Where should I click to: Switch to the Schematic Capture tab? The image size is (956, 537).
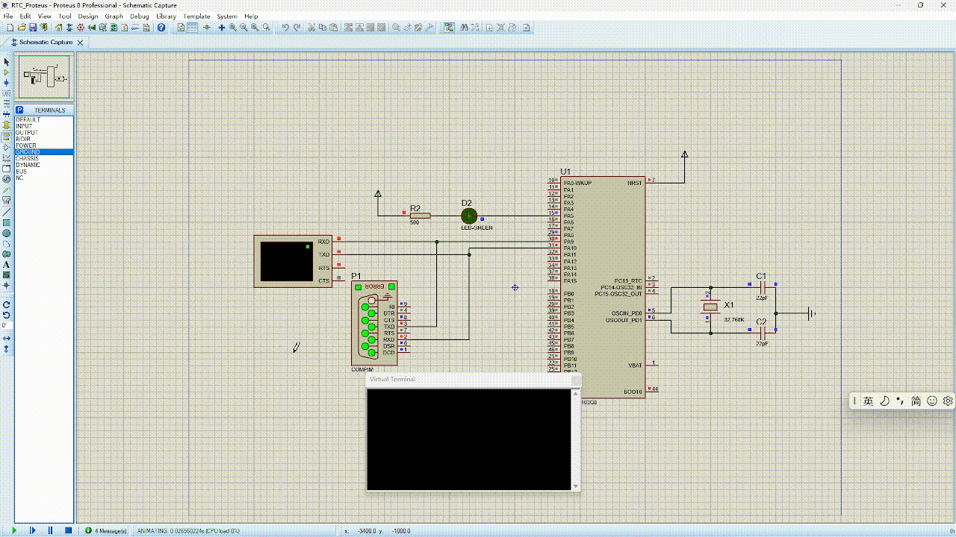[x=45, y=43]
